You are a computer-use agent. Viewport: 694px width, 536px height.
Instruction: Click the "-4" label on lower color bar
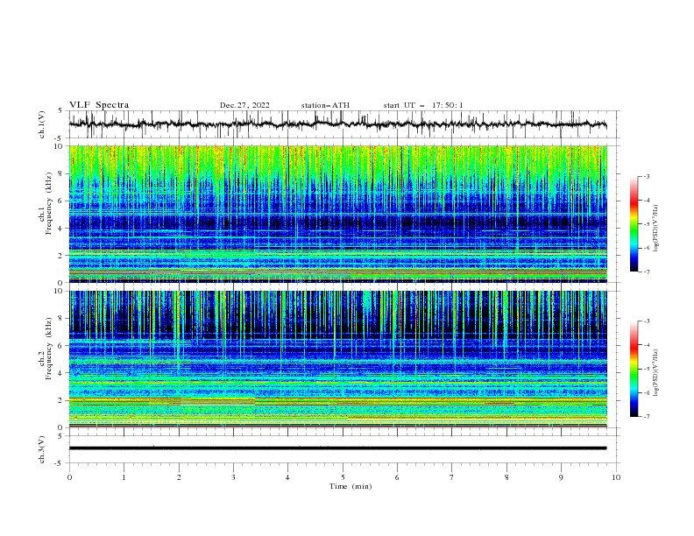(x=647, y=345)
